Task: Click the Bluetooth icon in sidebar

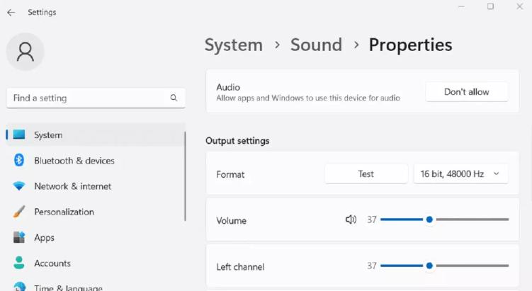Action: [19, 160]
